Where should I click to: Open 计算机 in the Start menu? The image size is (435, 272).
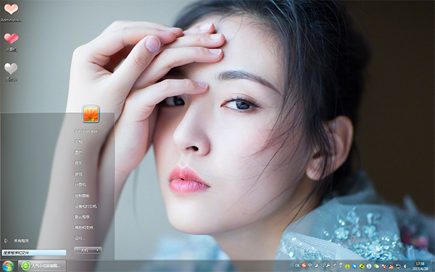80,184
